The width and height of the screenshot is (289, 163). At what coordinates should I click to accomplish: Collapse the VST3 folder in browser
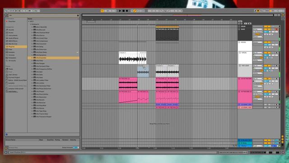[x=29, y=21]
